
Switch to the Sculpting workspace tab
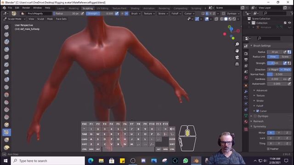coord(88,8)
